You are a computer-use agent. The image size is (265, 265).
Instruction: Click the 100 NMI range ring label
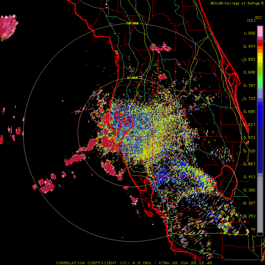click(132, 23)
